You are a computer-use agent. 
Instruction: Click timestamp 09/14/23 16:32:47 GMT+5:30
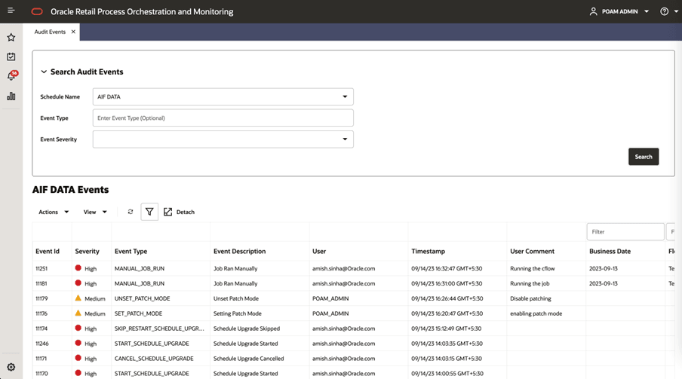(x=447, y=268)
